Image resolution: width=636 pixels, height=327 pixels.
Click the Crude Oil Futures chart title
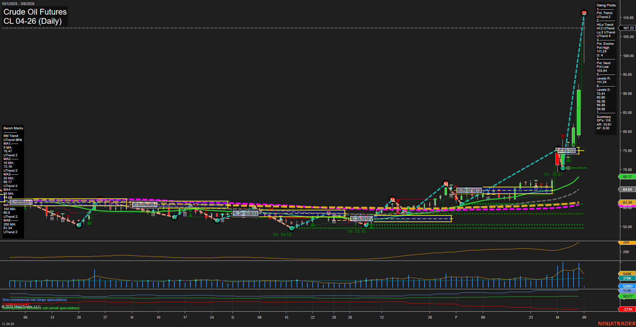(35, 12)
